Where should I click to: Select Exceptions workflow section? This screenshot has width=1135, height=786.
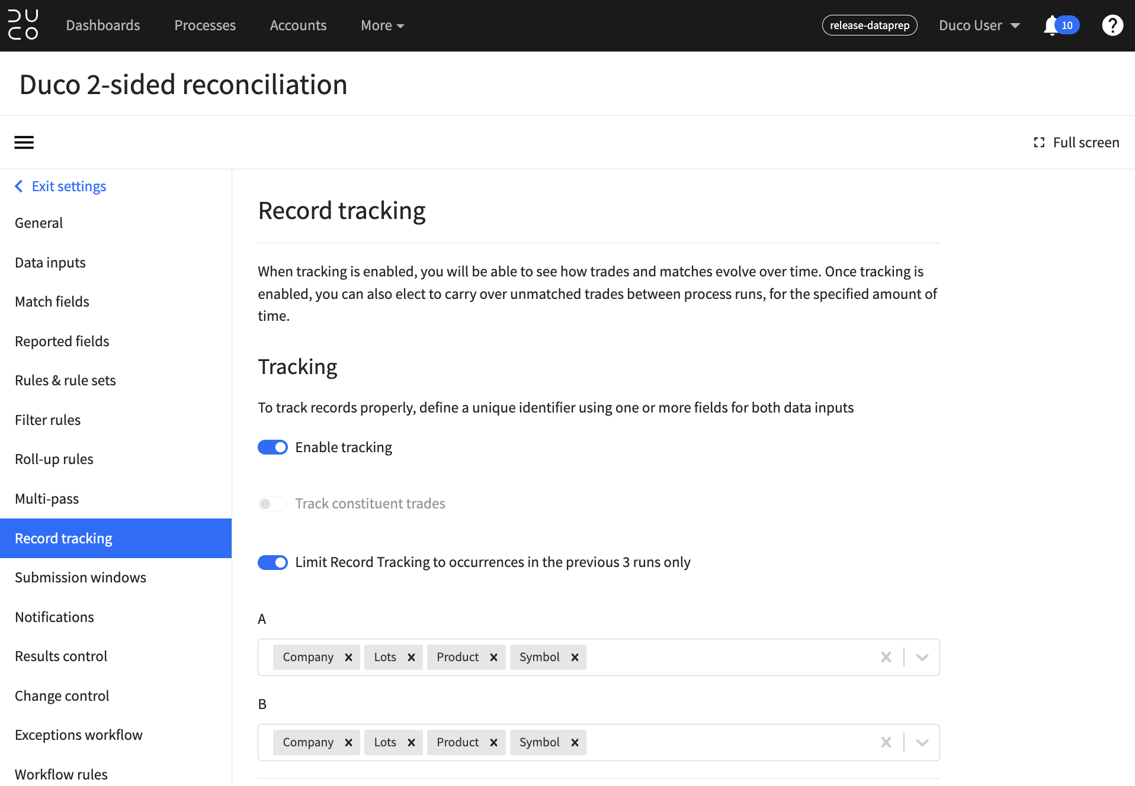click(x=116, y=735)
